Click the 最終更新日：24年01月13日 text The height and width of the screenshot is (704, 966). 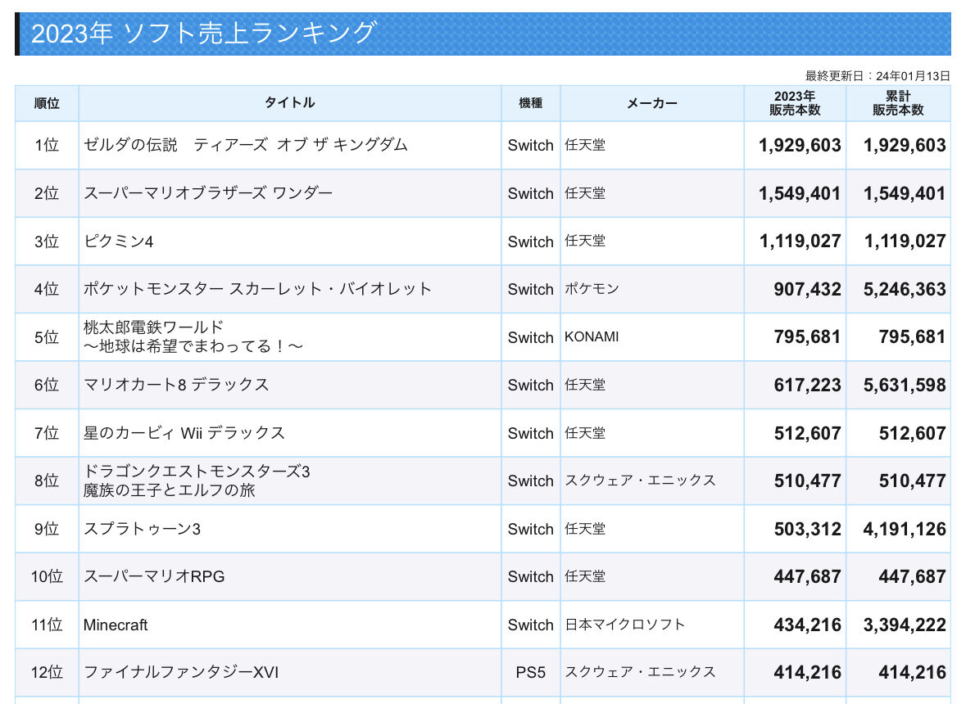click(878, 75)
